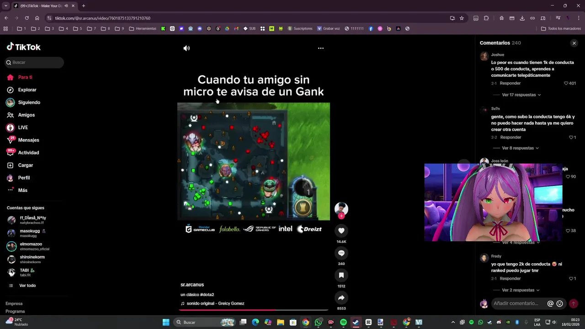Seek using the video progress bar
Image resolution: width=585 pixels, height=329 pixels.
tap(254, 310)
